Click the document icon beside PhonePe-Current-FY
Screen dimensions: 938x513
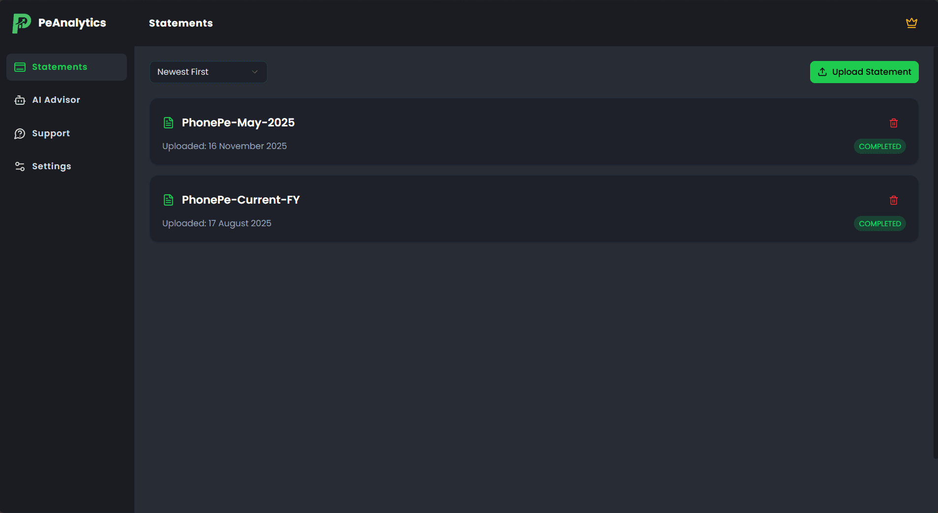click(x=168, y=200)
